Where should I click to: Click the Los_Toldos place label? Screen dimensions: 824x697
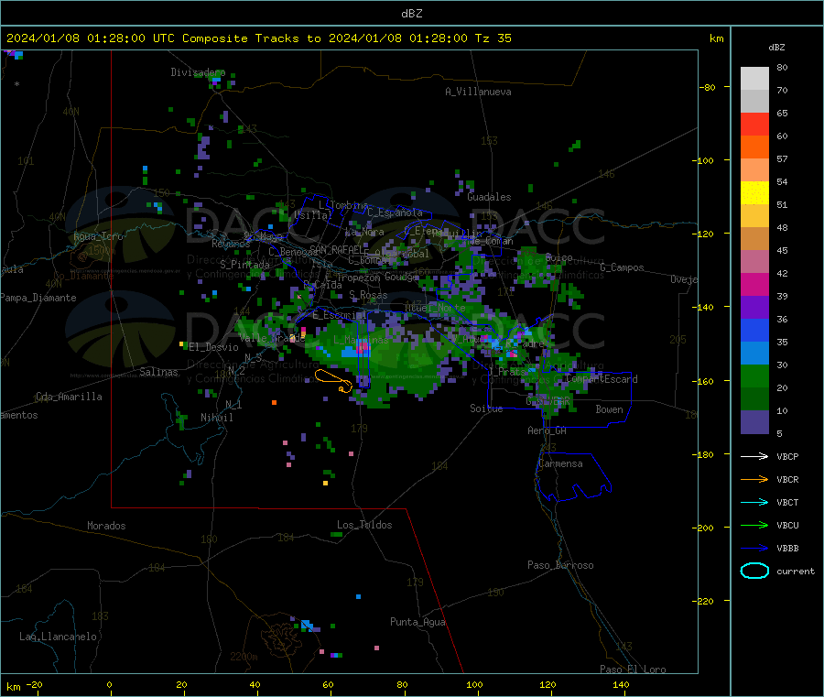pos(364,525)
